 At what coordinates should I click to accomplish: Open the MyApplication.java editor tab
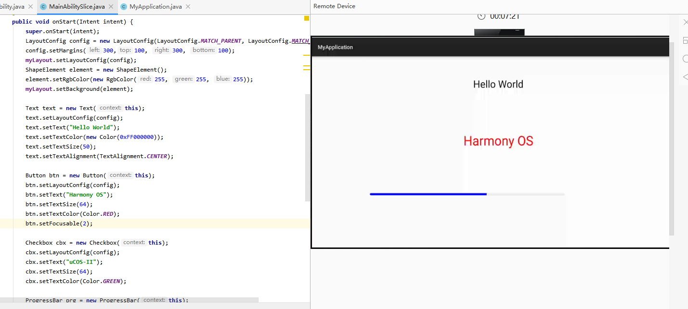pyautogui.click(x=156, y=7)
